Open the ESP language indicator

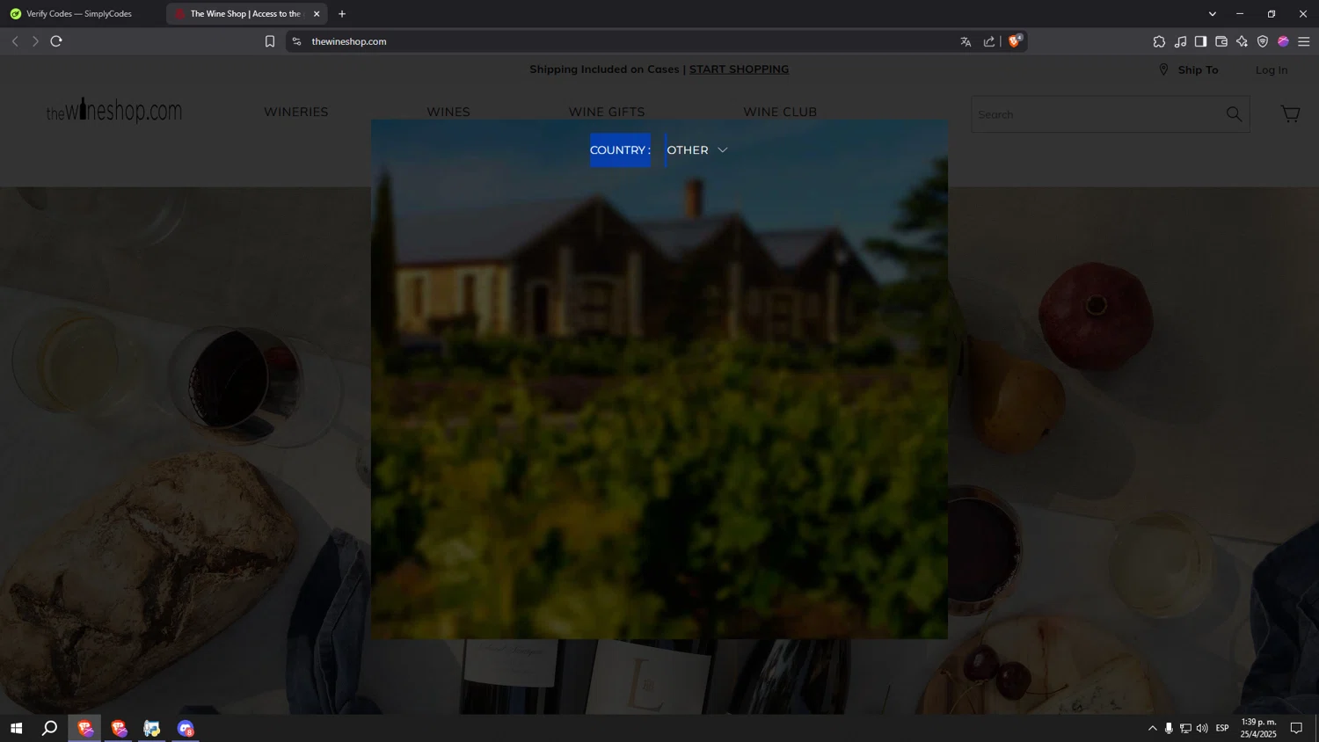point(1222,728)
